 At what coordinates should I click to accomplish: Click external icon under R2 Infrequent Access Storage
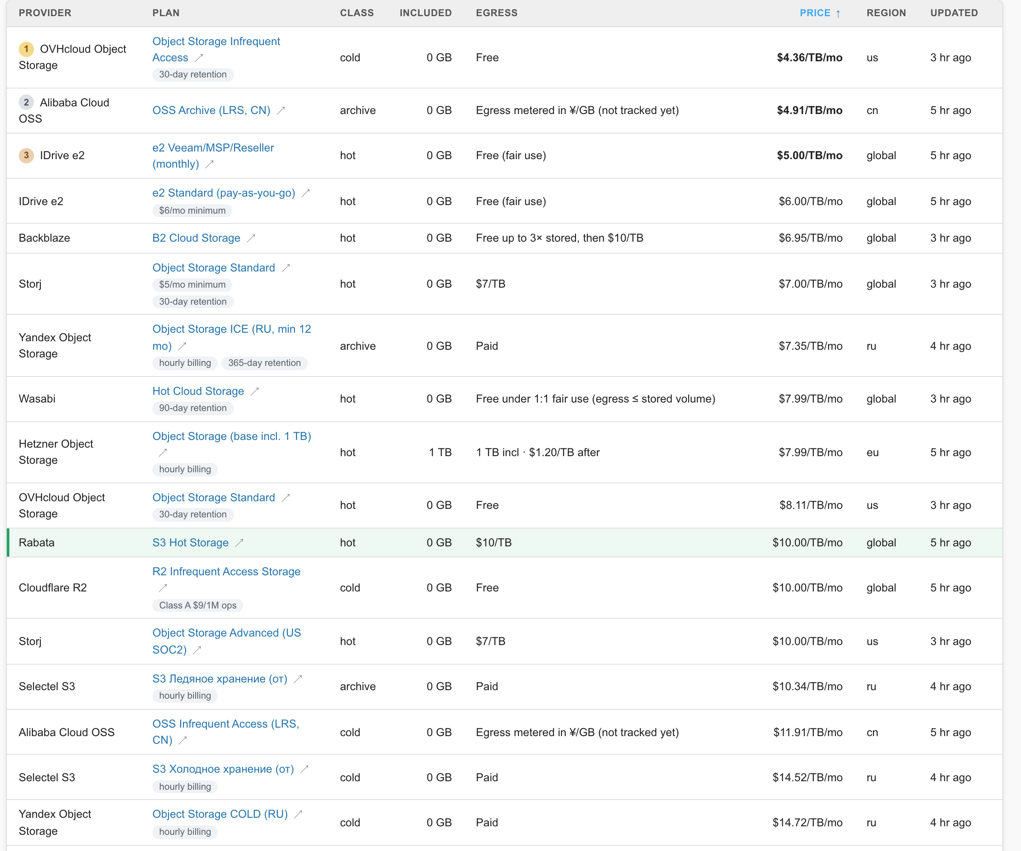(x=163, y=588)
